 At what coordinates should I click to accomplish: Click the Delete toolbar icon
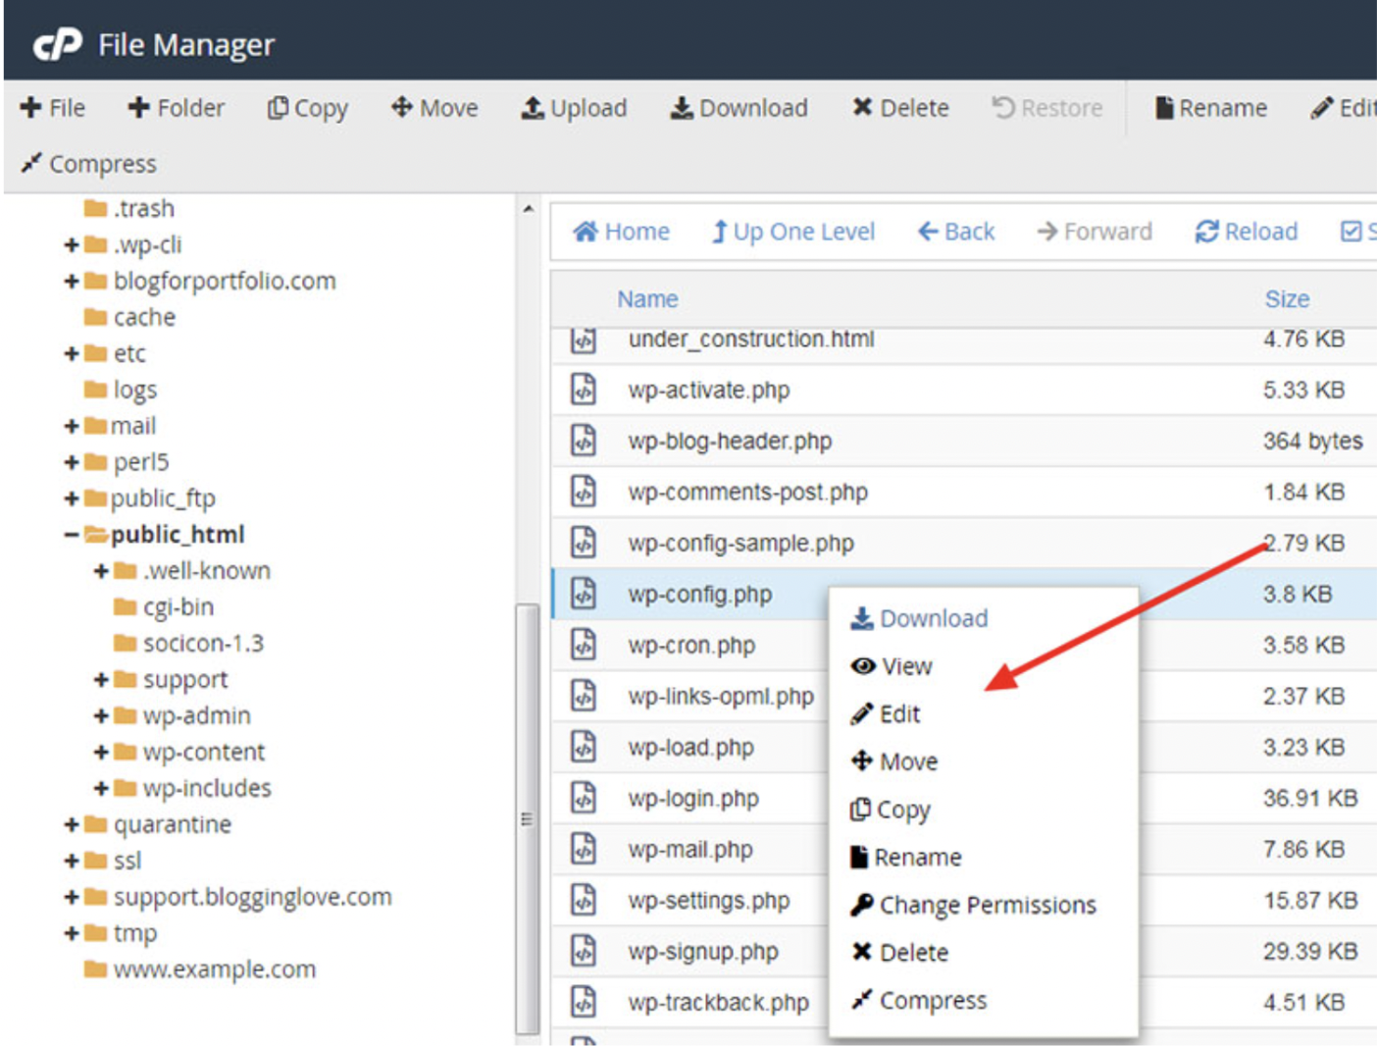coord(862,108)
